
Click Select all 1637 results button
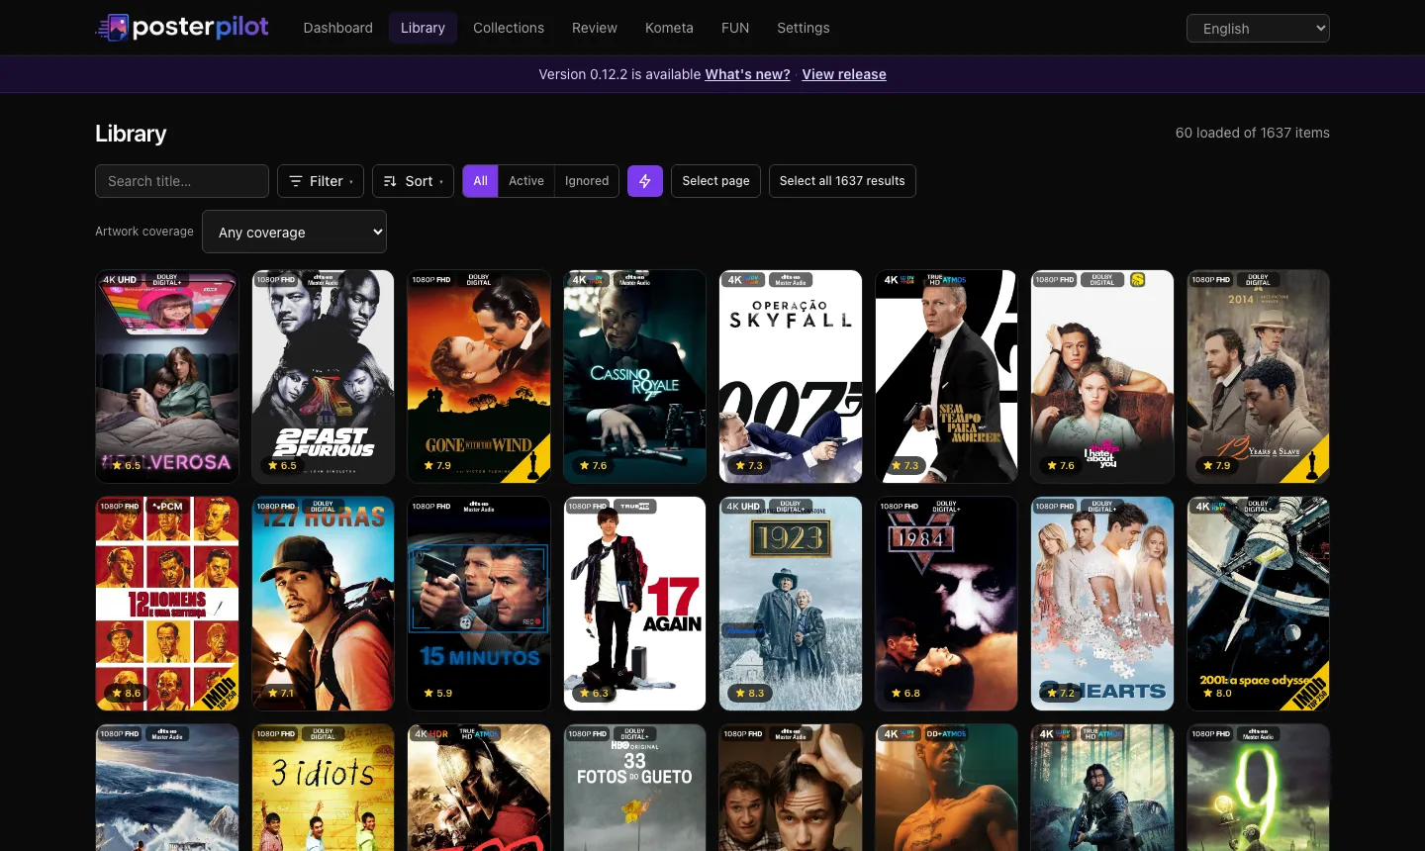coord(842,181)
